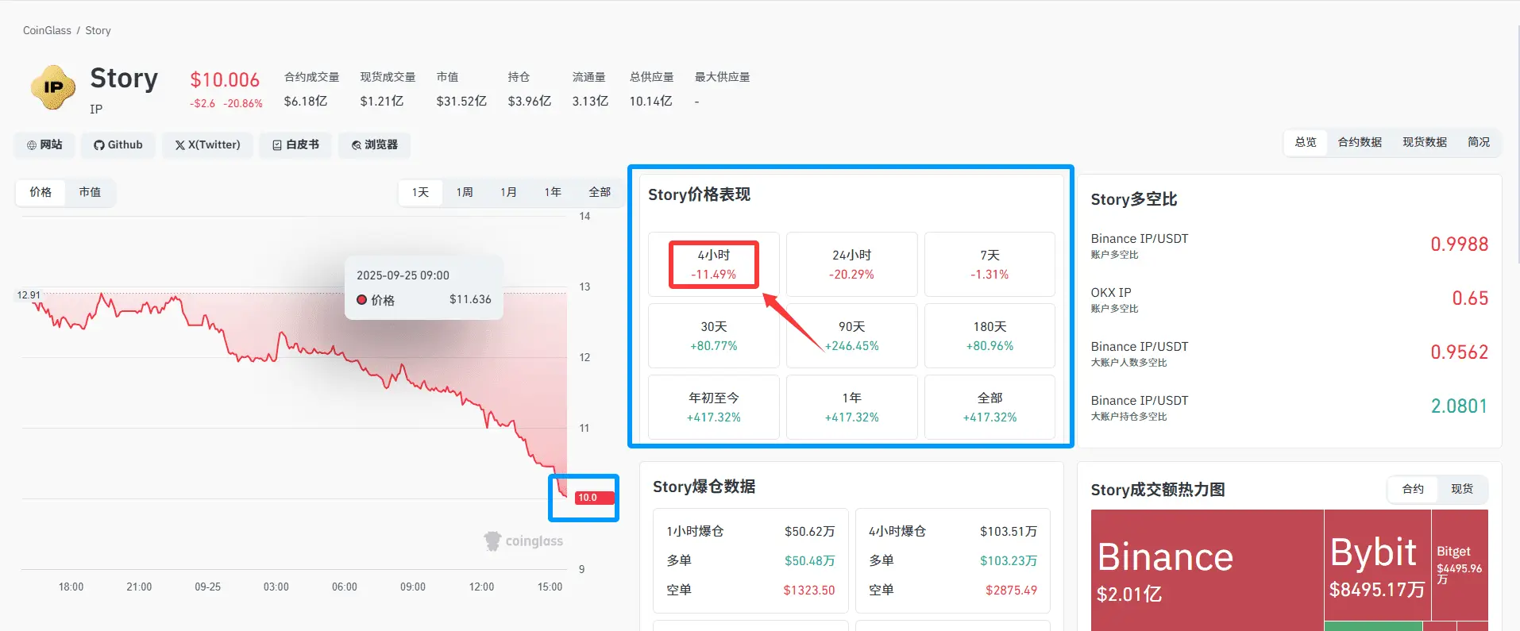Click the 2.0801 ratio value
This screenshot has width=1520, height=631.
coord(1459,406)
